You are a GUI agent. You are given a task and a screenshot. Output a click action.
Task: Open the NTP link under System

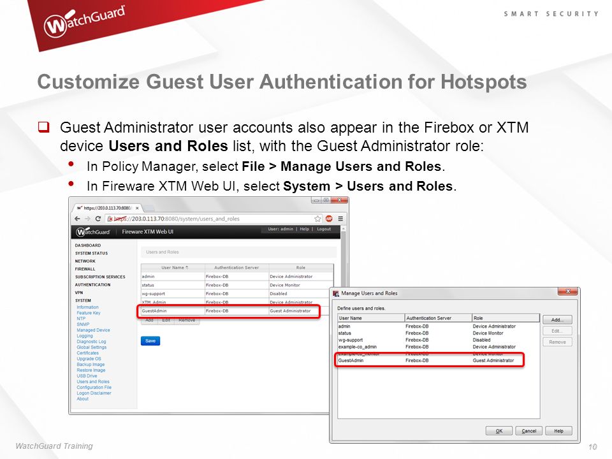[81, 319]
